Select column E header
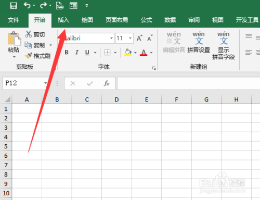The height and width of the screenshot is (200, 260). tap(147, 99)
